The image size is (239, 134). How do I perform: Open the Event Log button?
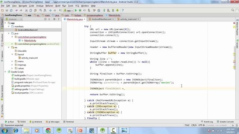207,122
